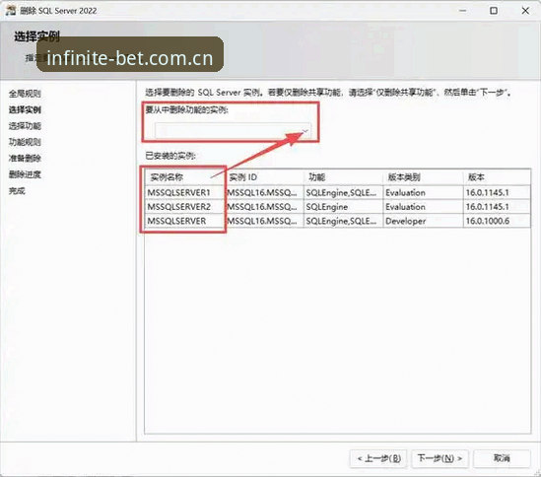The width and height of the screenshot is (541, 477).
Task: Go back with 上一步(B) button
Action: click(378, 458)
